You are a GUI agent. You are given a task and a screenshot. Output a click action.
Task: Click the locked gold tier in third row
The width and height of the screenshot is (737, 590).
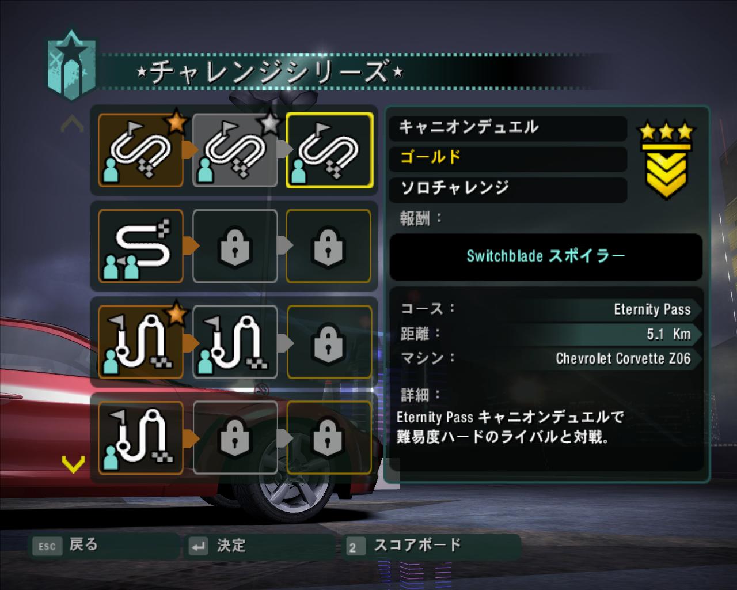[329, 342]
